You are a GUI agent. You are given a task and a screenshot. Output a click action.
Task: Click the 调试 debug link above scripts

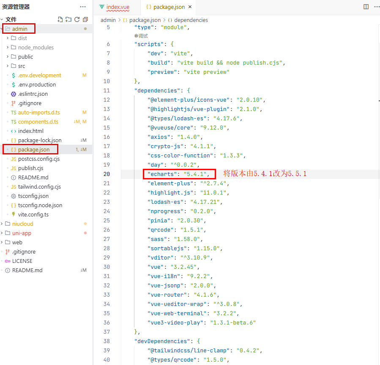(x=141, y=36)
